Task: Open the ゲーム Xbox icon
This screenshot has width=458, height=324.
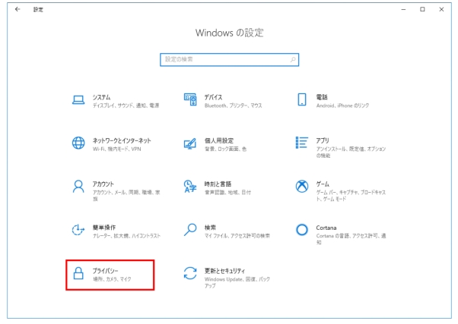Action: pyautogui.click(x=301, y=187)
